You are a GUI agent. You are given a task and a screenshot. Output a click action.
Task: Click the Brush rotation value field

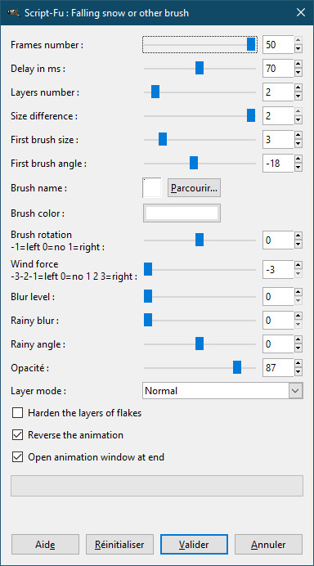tap(278, 240)
